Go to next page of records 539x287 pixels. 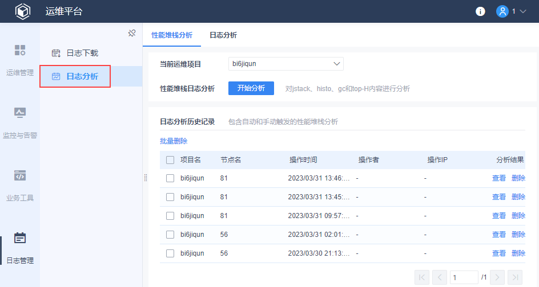(497, 277)
